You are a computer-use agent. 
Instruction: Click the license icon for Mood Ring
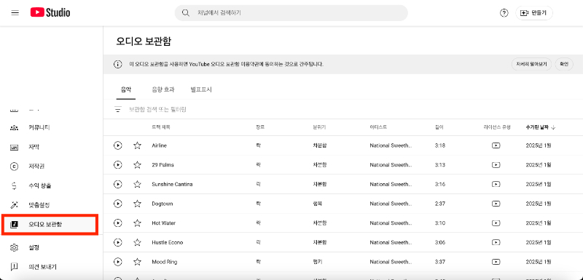496,262
